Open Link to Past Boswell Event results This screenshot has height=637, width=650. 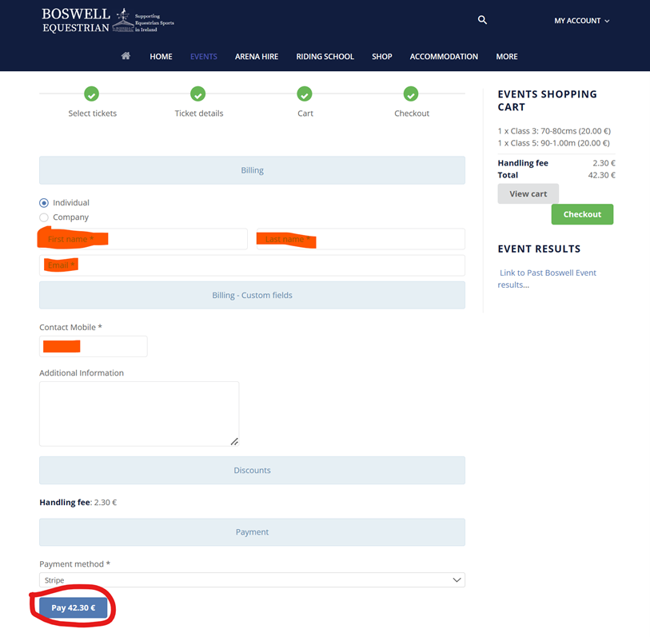point(547,278)
